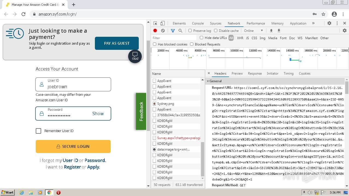Viewport: 349px width, 196px height.
Task: Open the DevTools settings gear
Action: click(329, 23)
